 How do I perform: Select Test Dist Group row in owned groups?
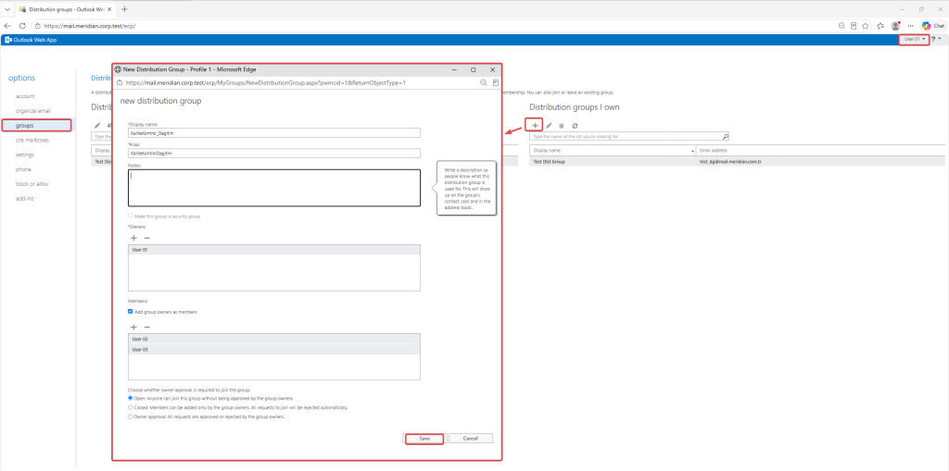(x=737, y=162)
